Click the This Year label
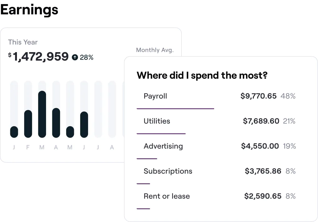This screenshot has width=318, height=222. tap(23, 42)
